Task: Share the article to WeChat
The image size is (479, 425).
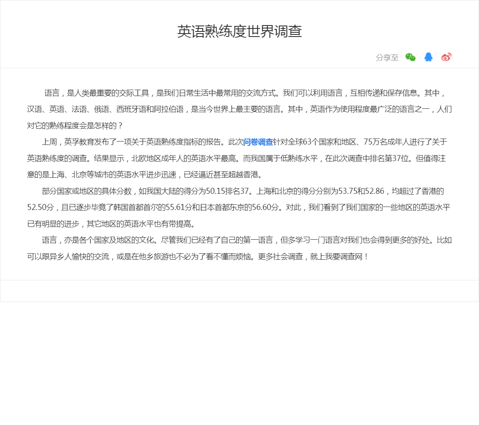Action: point(410,57)
